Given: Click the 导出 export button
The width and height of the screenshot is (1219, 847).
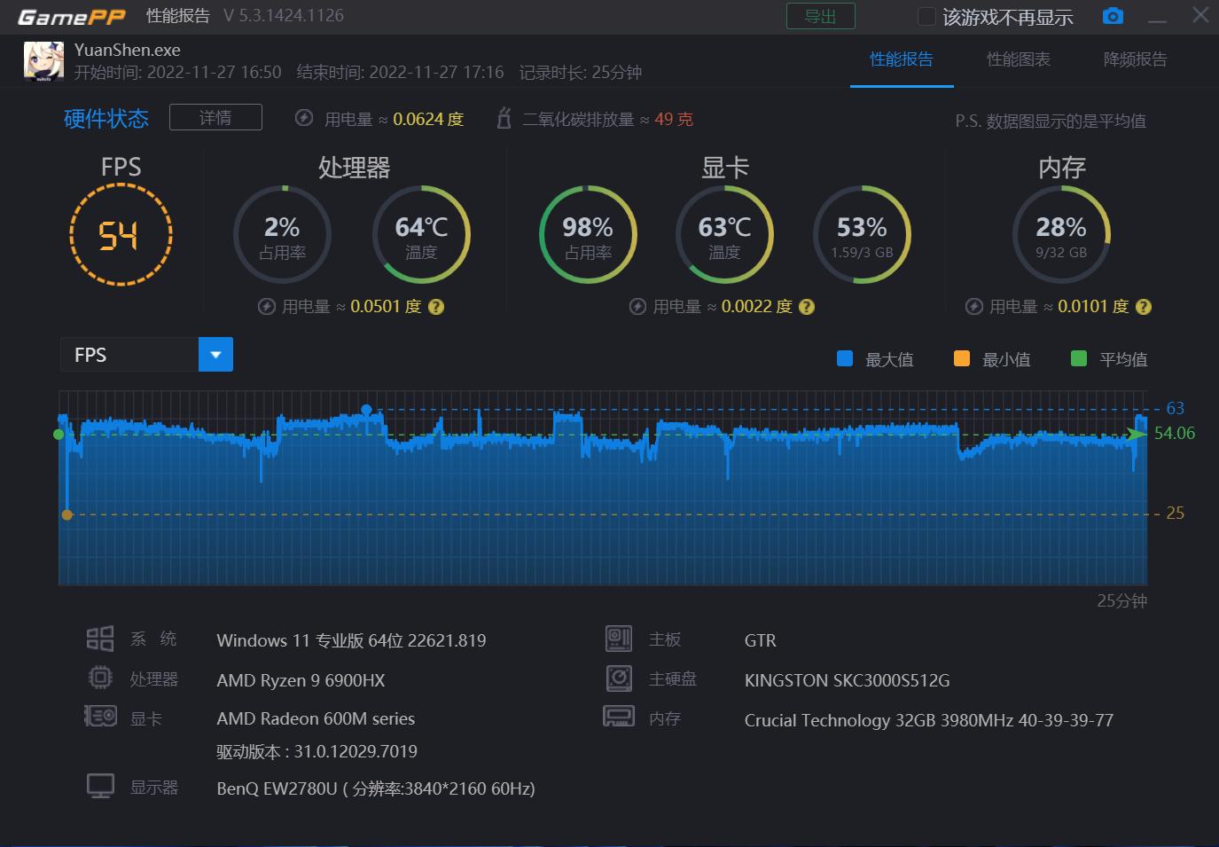Looking at the screenshot, I should coord(820,15).
